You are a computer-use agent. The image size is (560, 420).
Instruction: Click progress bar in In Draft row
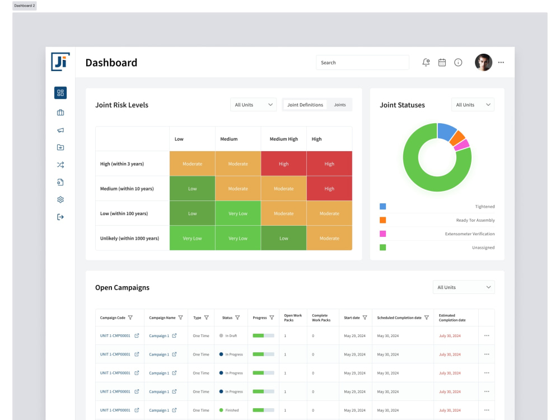[263, 335]
